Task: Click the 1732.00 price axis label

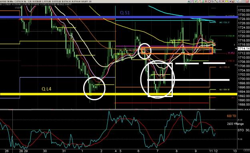Action: click(x=244, y=10)
